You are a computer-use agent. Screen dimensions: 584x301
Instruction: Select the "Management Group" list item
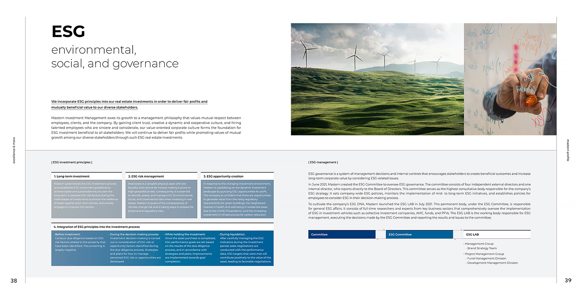[479, 244]
